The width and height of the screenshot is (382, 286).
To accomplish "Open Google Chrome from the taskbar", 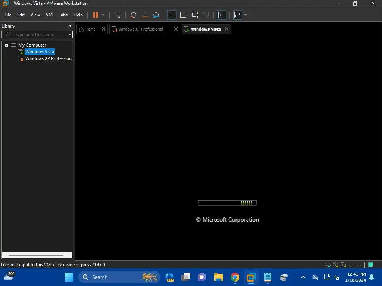I will click(235, 277).
